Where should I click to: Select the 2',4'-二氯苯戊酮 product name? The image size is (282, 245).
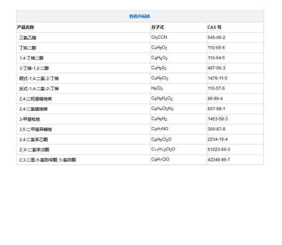34,150
